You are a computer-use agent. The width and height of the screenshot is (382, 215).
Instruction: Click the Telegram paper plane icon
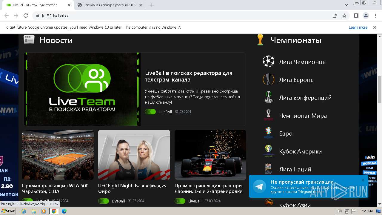(259, 186)
